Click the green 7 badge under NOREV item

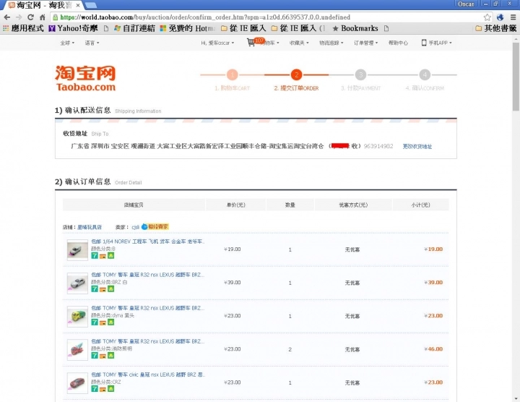tap(95, 256)
